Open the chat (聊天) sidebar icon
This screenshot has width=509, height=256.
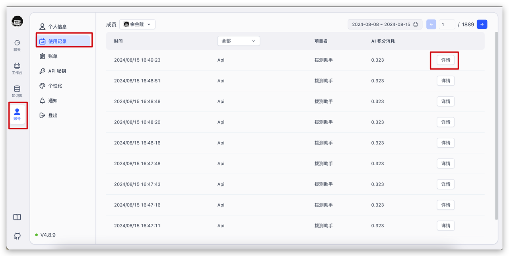17,45
